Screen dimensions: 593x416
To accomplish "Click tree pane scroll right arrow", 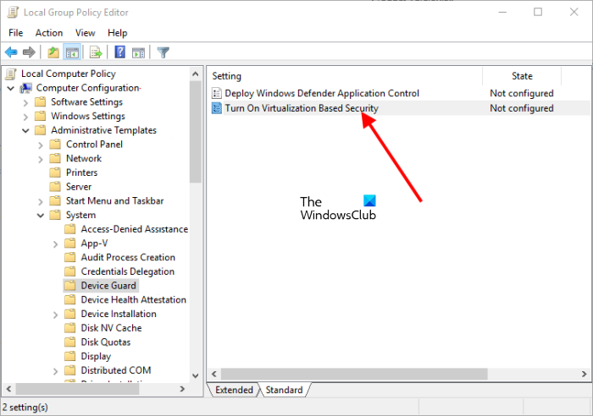I will [x=182, y=389].
